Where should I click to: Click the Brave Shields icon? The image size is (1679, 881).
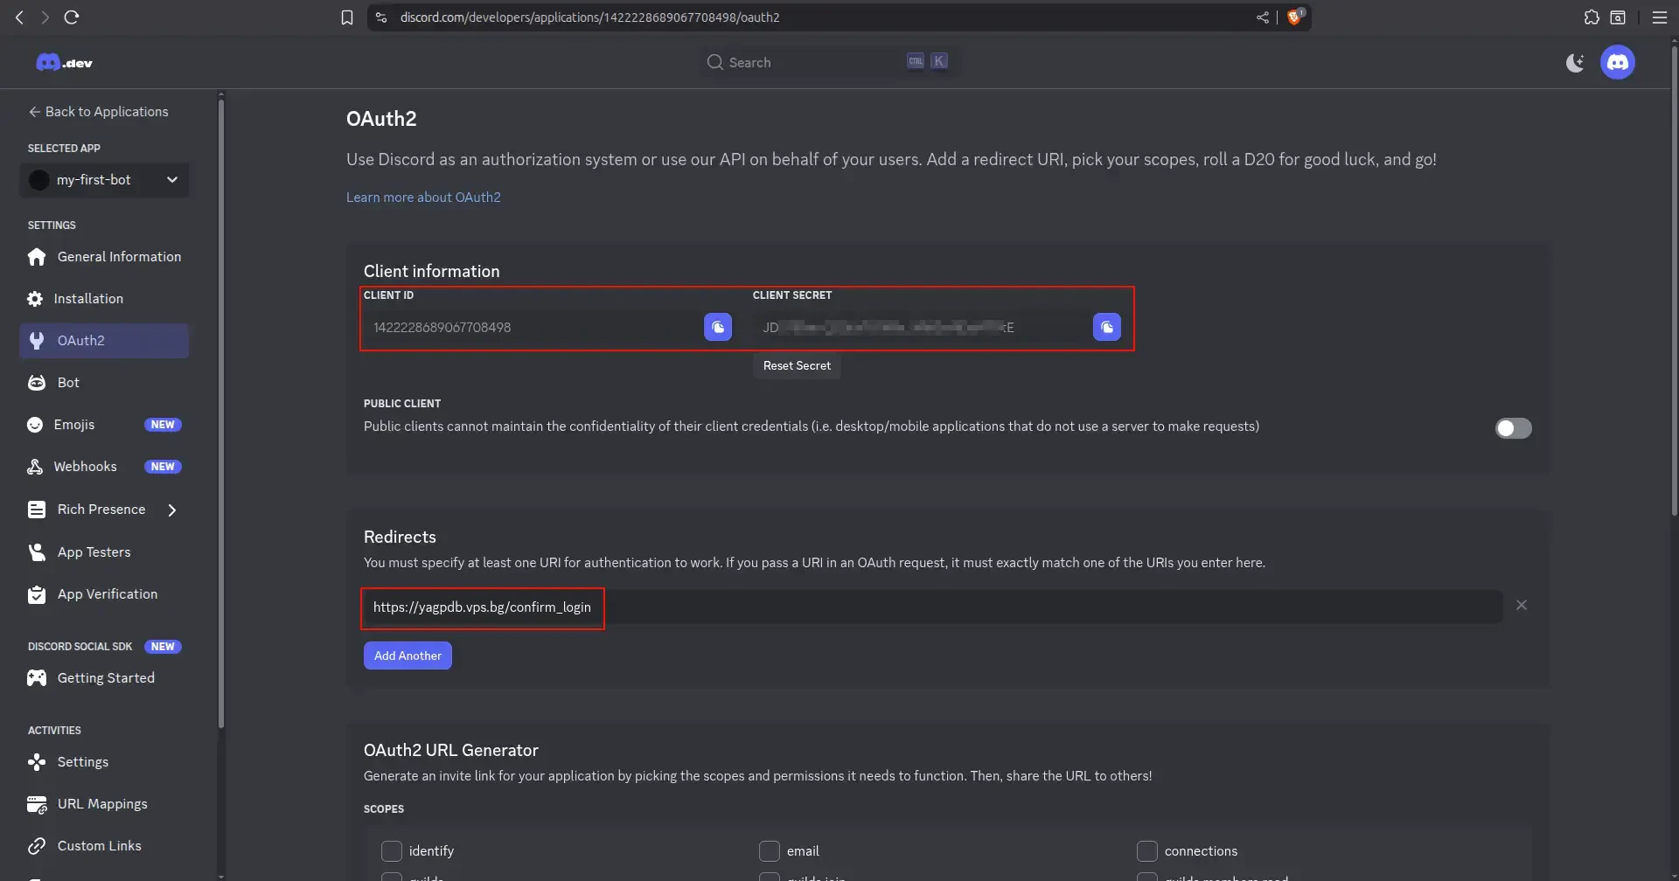1294,17
